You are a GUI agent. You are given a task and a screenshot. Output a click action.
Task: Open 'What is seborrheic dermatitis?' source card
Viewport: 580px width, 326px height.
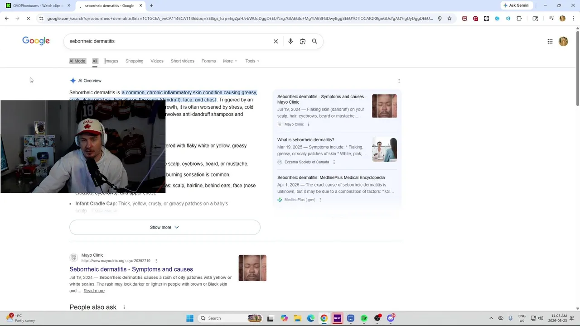(305, 140)
